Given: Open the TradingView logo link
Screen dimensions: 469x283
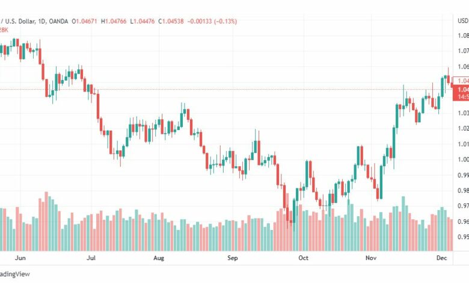Looking at the screenshot, I should click(x=14, y=274).
